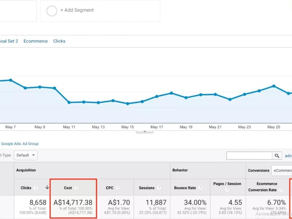This screenshot has height=219, width=292.
Task: Click the May 7 data point on chart
Action: click(11, 80)
